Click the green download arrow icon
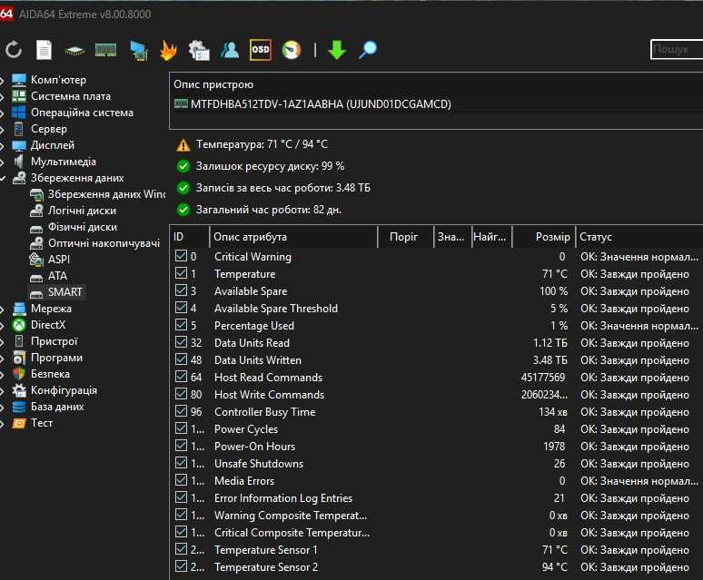The image size is (703, 580). (337, 50)
